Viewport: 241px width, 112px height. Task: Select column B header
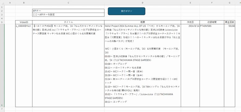(24, 3)
